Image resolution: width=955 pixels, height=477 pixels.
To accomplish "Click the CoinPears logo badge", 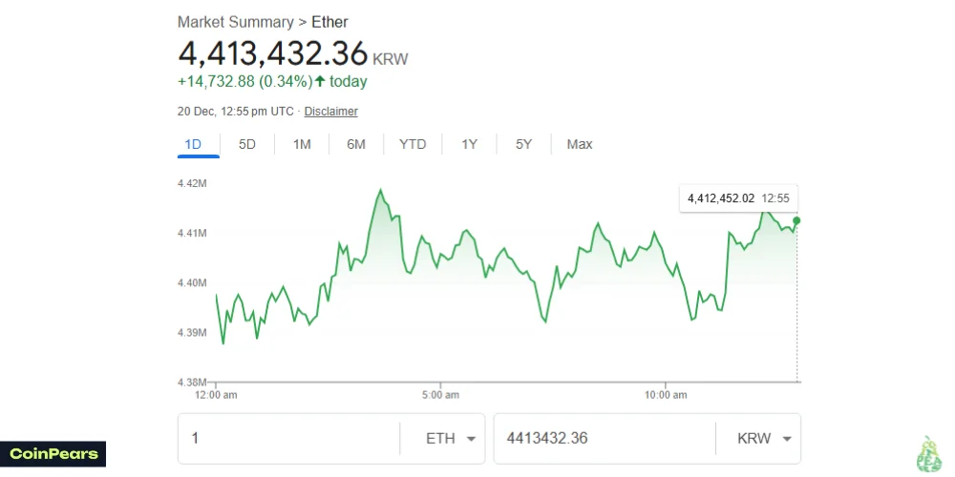I will pyautogui.click(x=53, y=453).
